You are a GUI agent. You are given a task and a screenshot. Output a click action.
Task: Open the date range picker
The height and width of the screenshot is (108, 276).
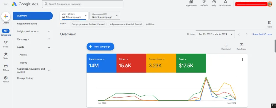click(215, 34)
